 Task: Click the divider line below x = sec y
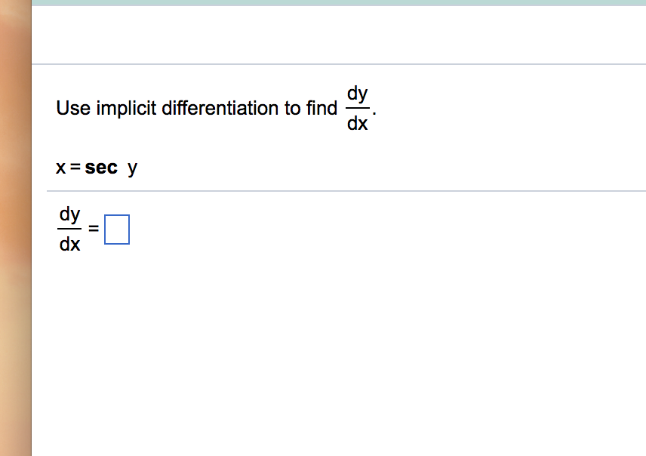[340, 189]
